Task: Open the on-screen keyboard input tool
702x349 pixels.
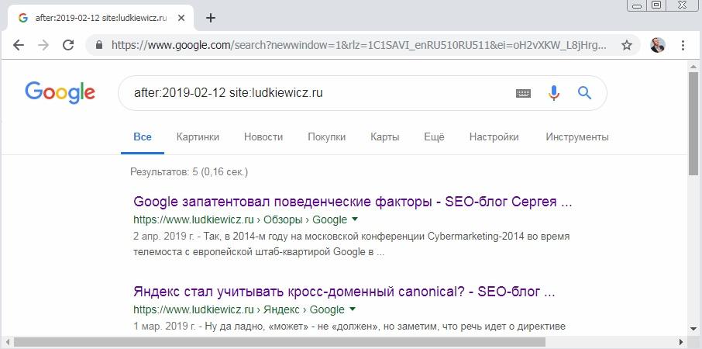Action: [x=523, y=93]
